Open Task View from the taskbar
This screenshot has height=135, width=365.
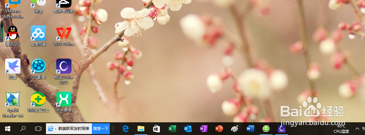coord(38,129)
